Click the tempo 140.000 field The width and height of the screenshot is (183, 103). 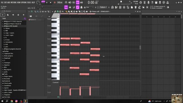[x=60, y=3]
